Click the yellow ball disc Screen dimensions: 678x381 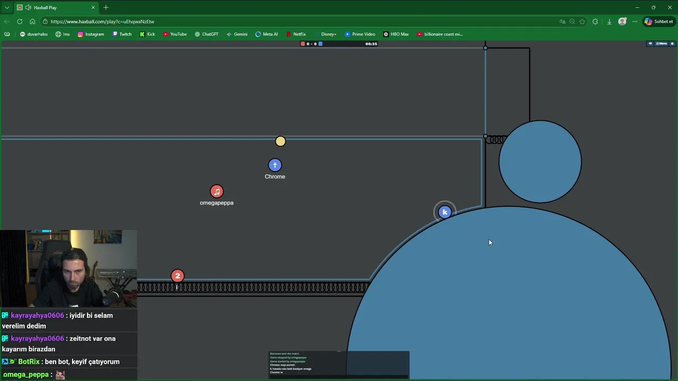[x=280, y=141]
